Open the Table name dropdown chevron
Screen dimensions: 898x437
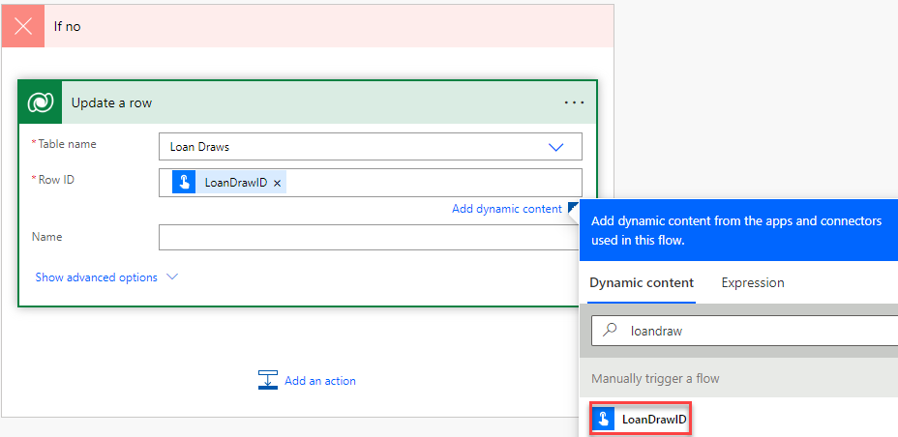pyautogui.click(x=555, y=147)
